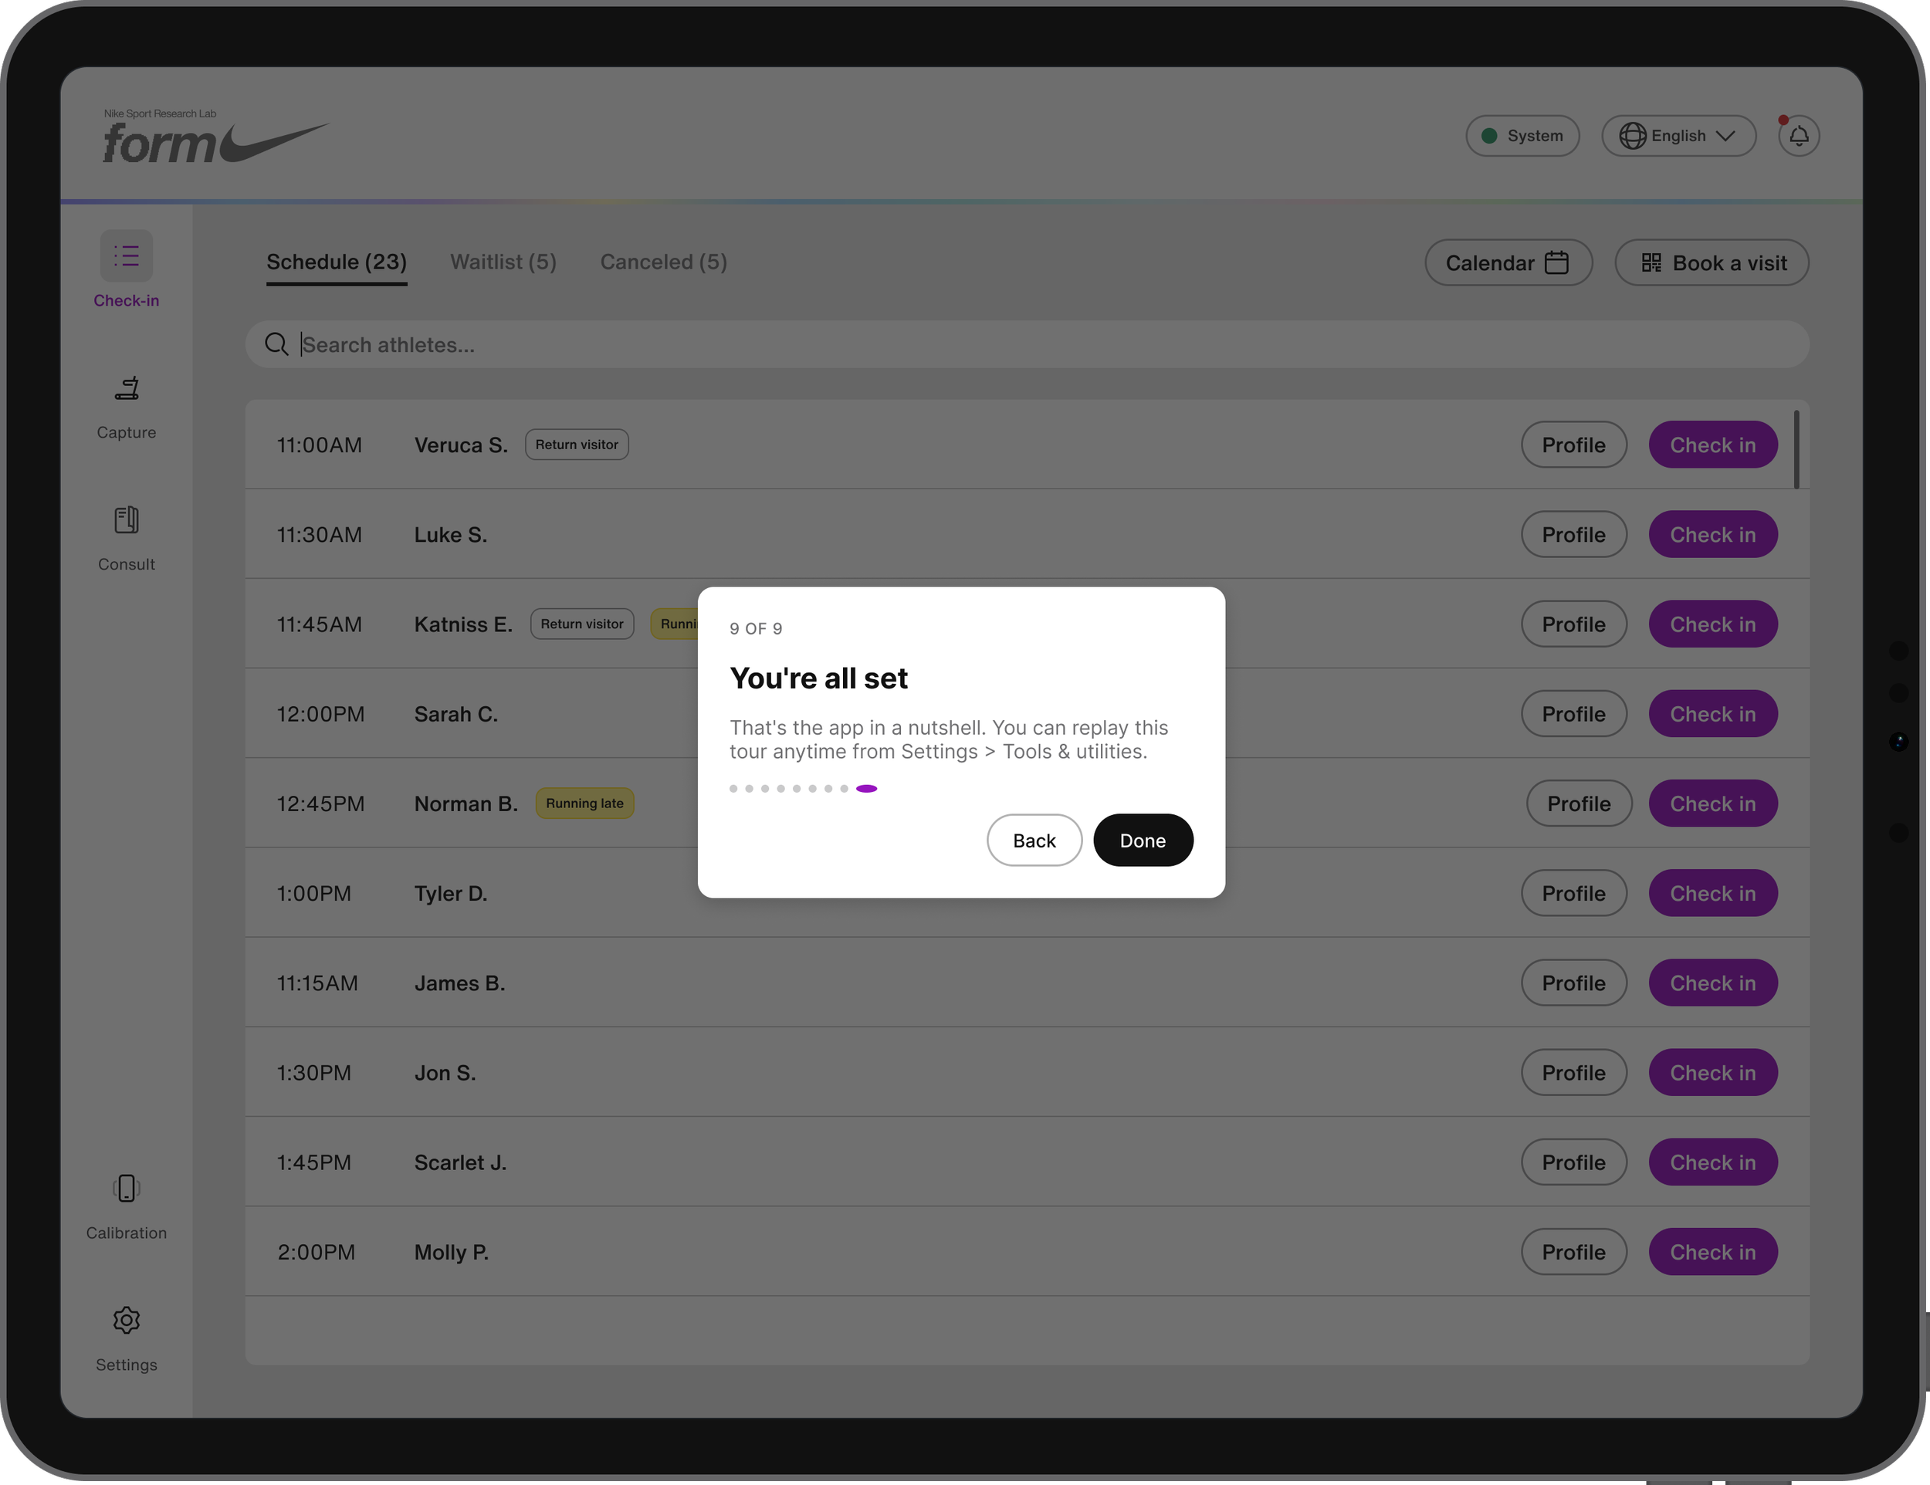The width and height of the screenshot is (1930, 1485).
Task: Go to the Consult section
Action: [x=127, y=539]
